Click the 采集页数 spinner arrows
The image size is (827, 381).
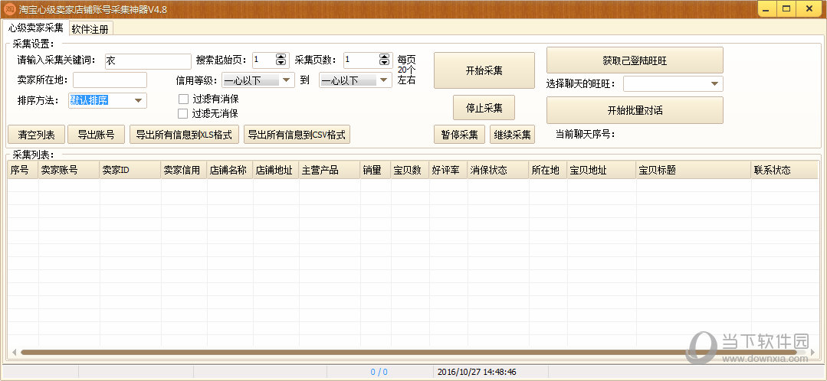coord(386,60)
